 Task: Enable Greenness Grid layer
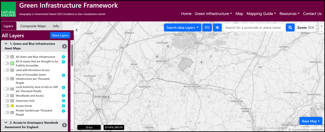7,101
